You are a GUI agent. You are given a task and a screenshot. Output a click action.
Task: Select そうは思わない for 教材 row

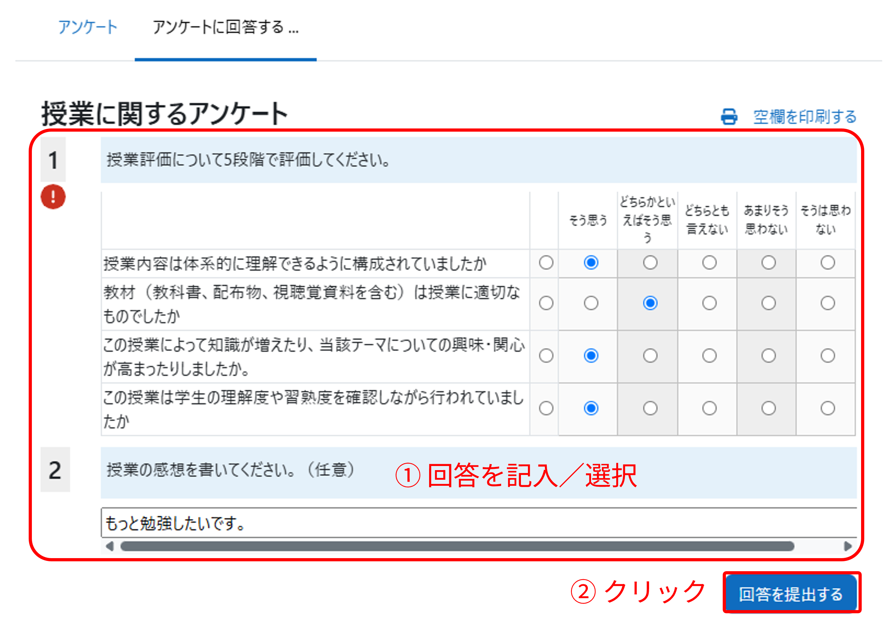pos(828,303)
